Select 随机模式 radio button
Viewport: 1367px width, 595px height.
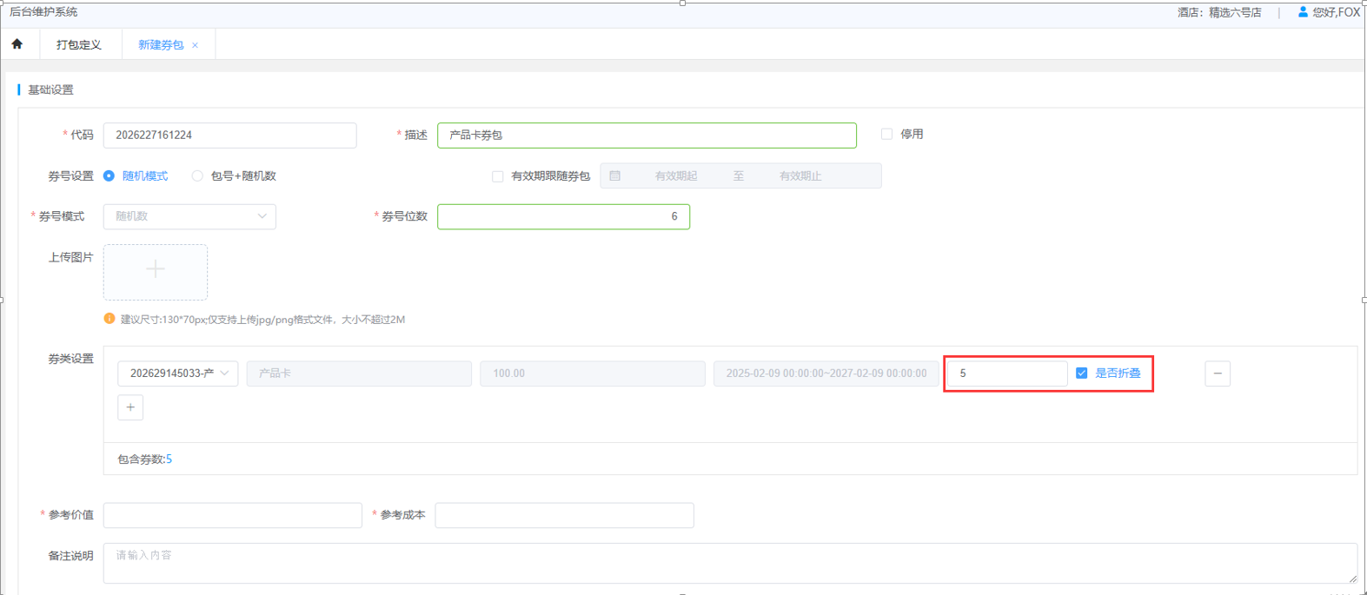[x=109, y=176]
